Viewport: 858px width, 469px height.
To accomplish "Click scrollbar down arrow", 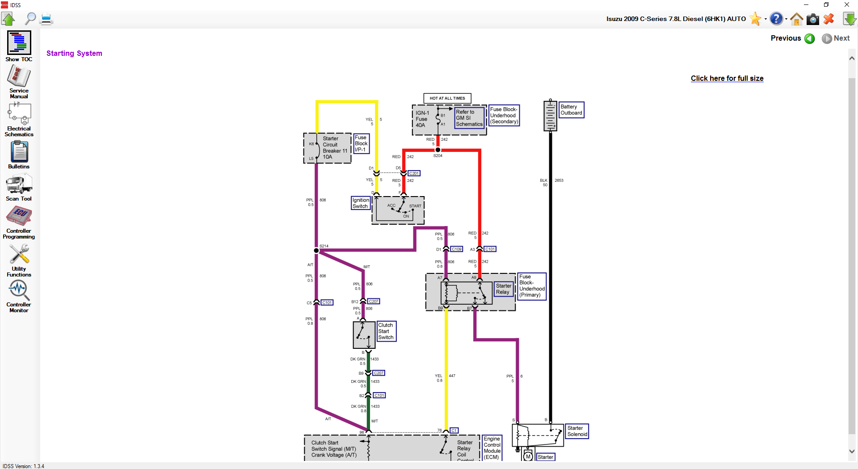I will click(x=852, y=451).
